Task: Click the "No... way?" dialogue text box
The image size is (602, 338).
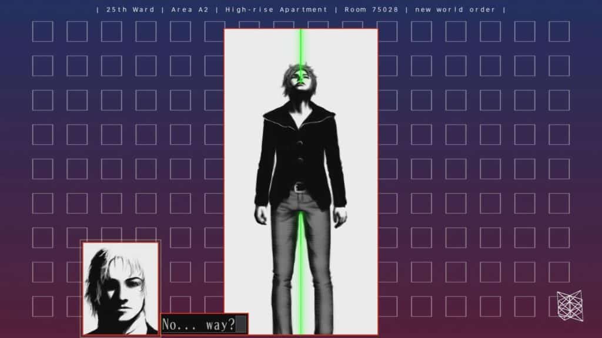Action: pyautogui.click(x=204, y=324)
